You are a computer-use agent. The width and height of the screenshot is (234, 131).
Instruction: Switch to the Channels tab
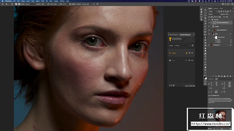point(216,8)
